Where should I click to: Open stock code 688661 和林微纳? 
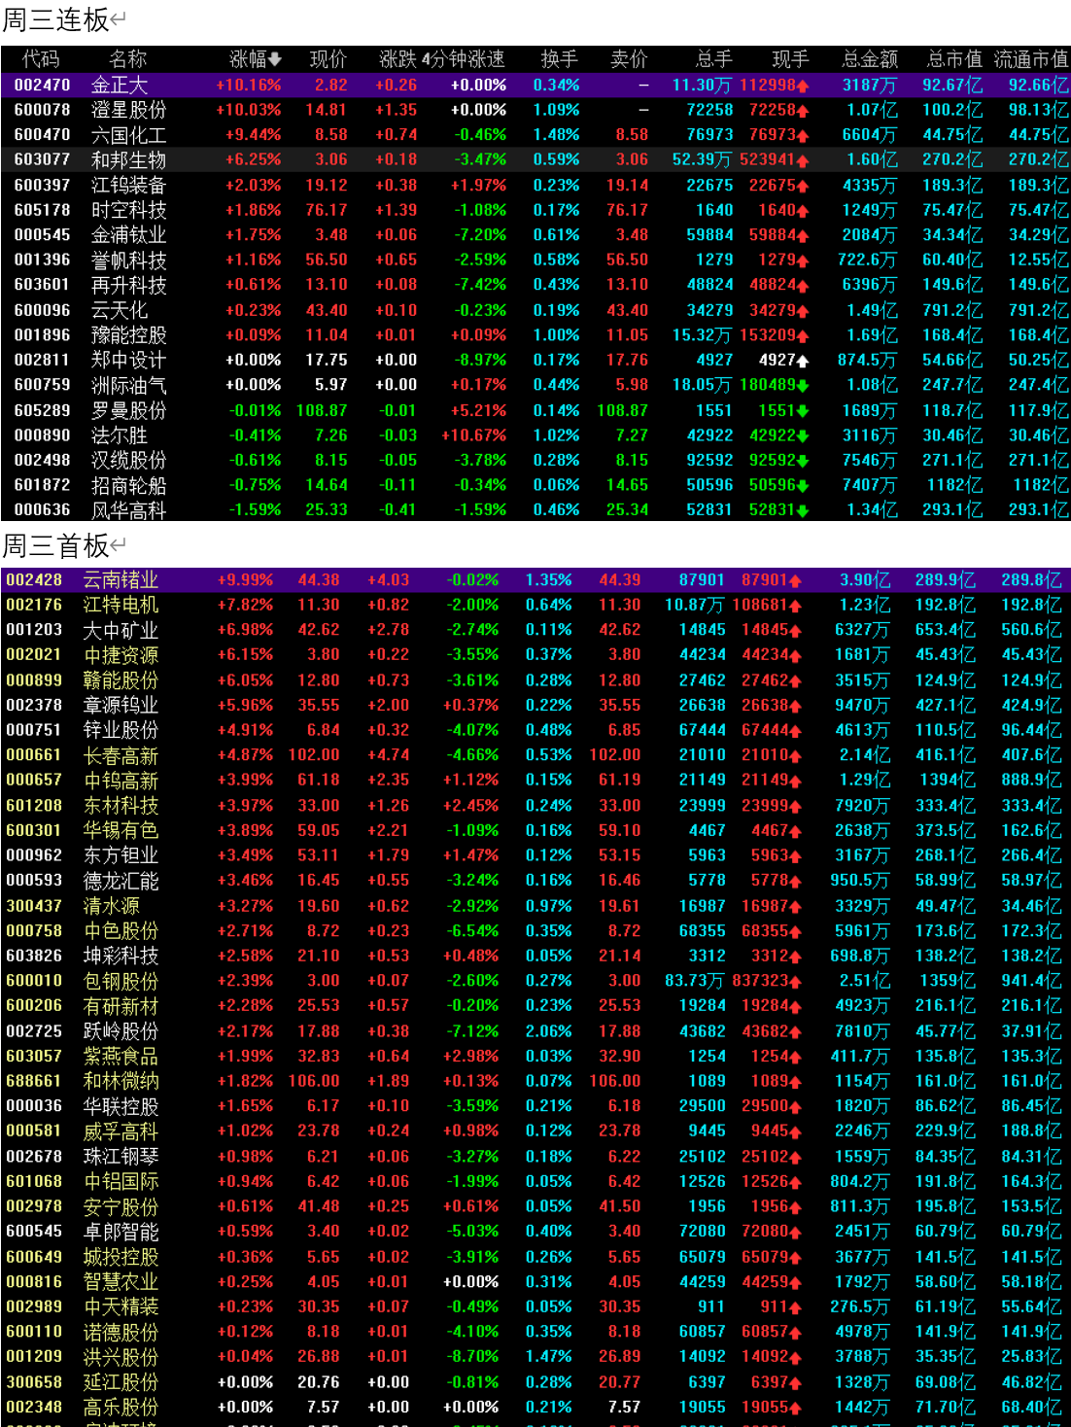pyautogui.click(x=34, y=1081)
